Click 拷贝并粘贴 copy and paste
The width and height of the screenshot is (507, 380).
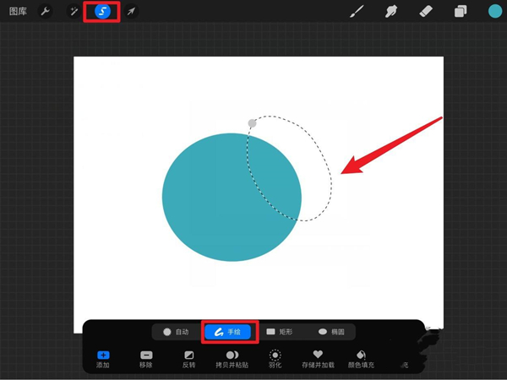tap(232, 359)
